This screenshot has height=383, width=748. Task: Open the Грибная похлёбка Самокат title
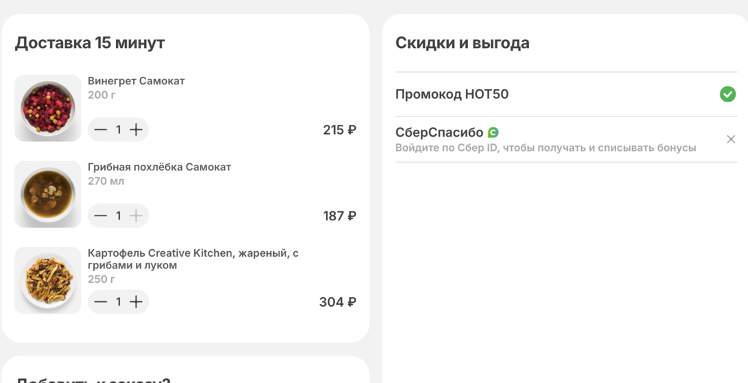pyautogui.click(x=159, y=167)
